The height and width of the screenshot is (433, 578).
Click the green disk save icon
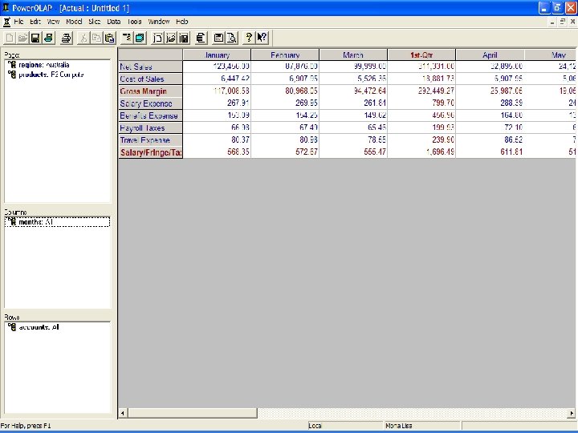pos(48,38)
